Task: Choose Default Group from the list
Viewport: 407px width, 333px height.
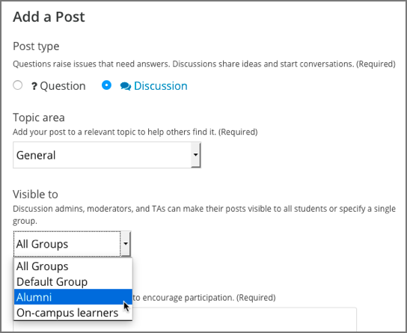Action: coord(73,281)
